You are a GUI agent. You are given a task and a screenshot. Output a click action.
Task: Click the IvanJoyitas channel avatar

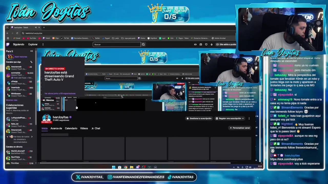click(x=46, y=118)
